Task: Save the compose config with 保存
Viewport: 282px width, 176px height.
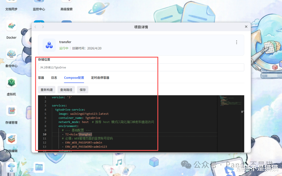Action: (x=83, y=90)
